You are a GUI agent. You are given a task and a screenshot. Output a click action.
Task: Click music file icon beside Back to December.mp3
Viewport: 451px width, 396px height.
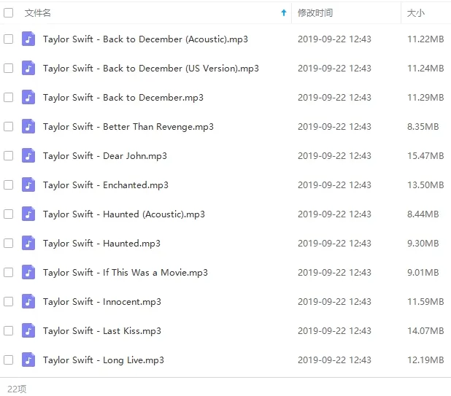point(28,97)
